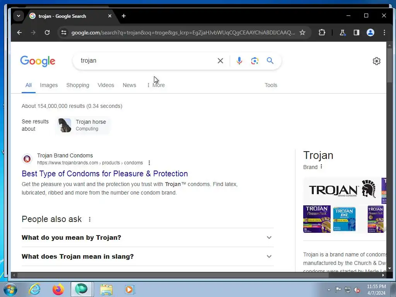Image resolution: width=396 pixels, height=297 pixels.
Task: Click the horizontal page scrollbar
Action: [173, 275]
